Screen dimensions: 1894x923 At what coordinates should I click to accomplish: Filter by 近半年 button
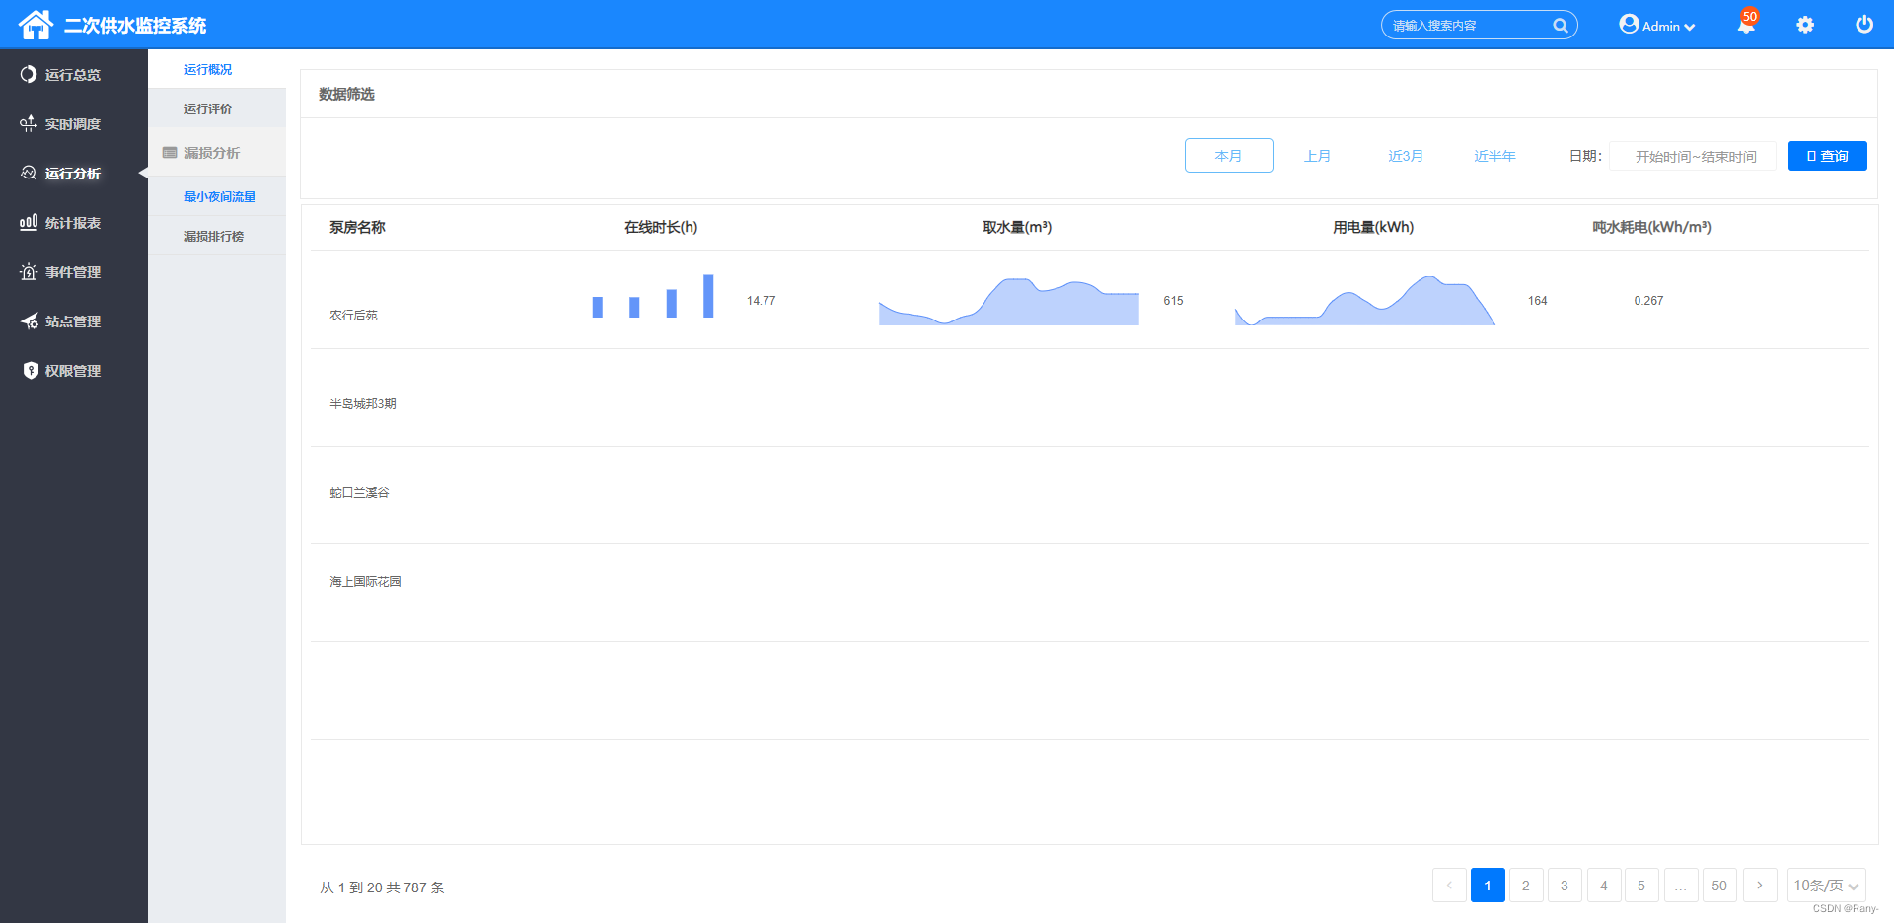1494,155
